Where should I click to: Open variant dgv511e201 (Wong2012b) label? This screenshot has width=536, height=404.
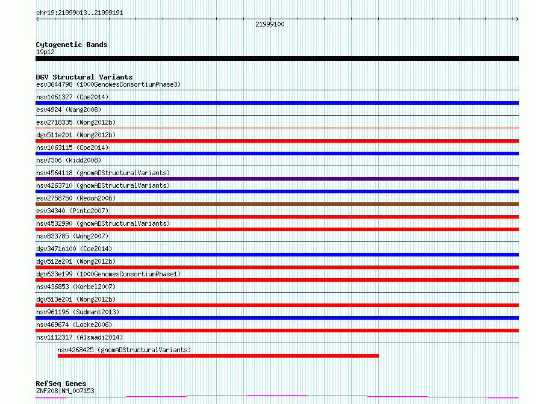76,135
